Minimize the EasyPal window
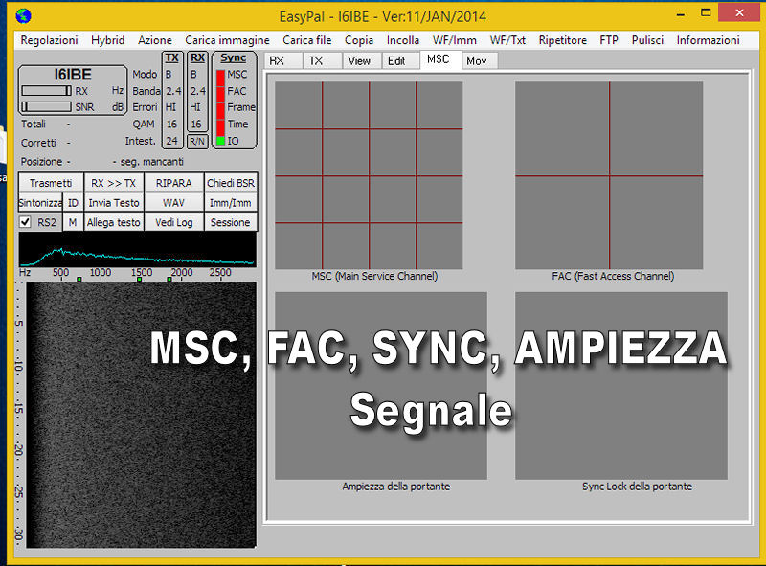 point(681,13)
